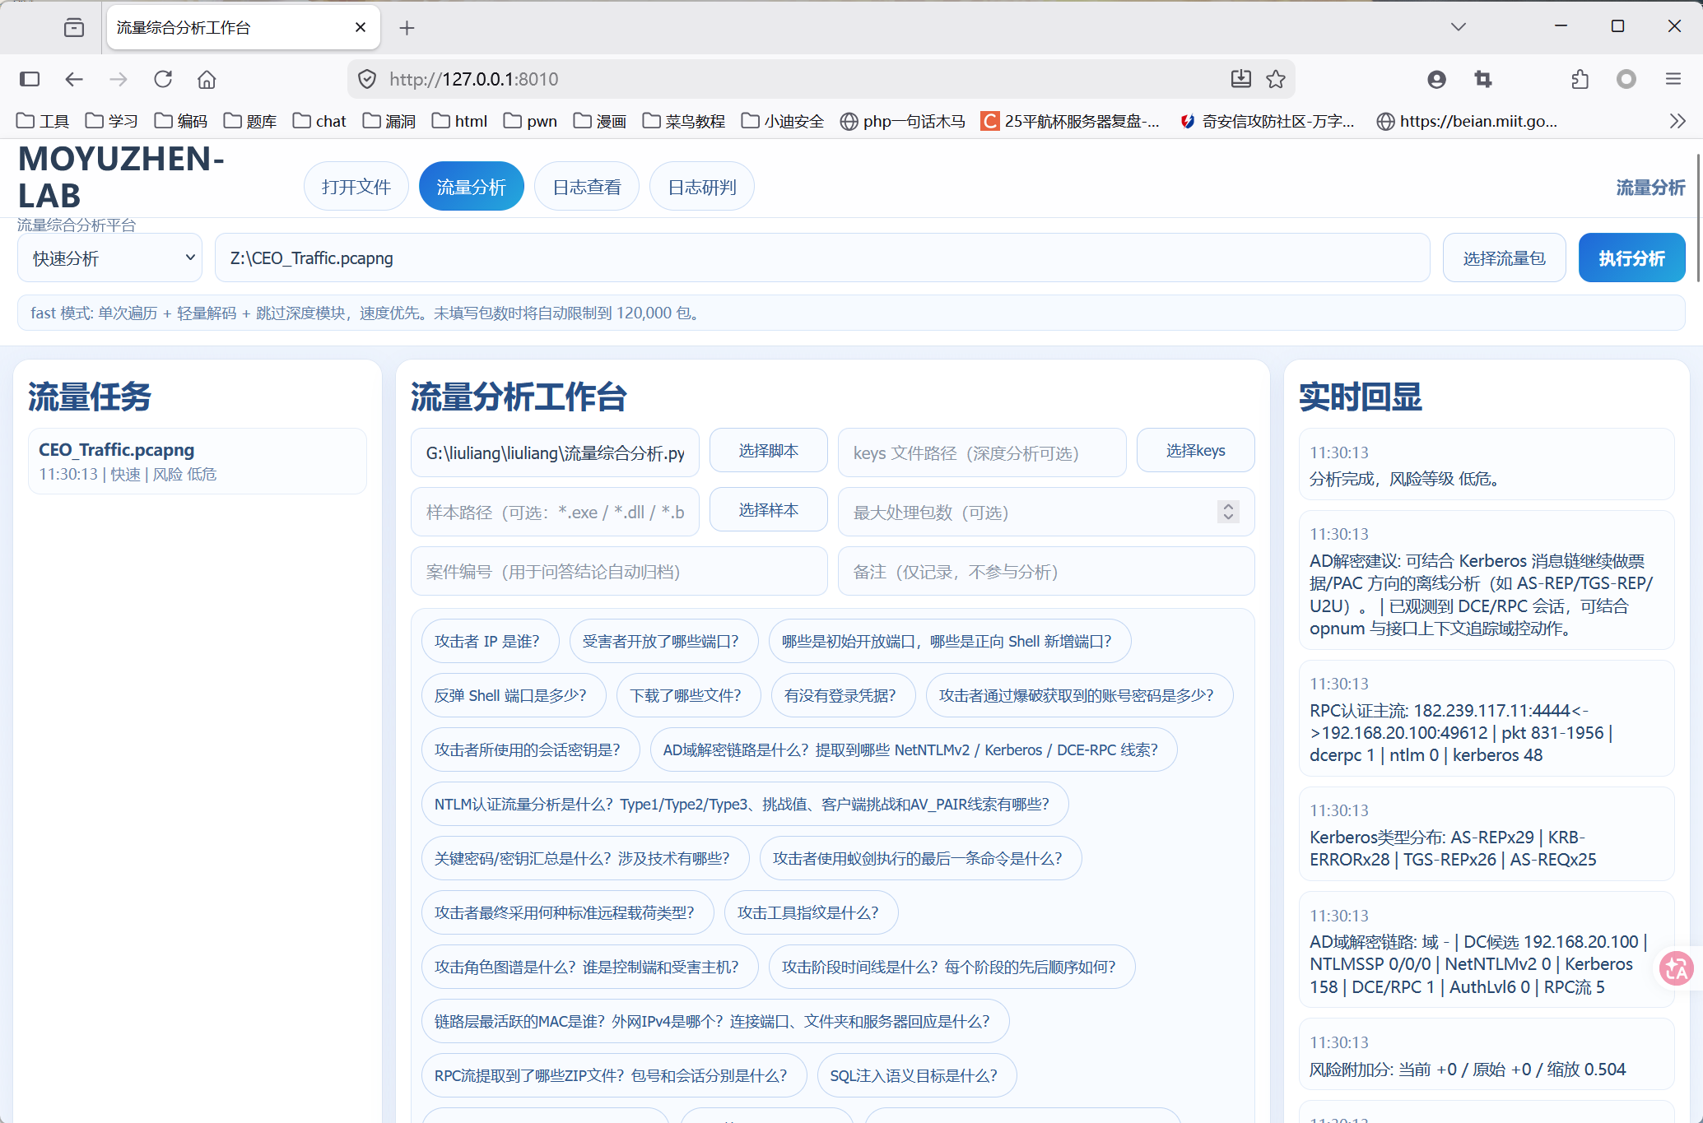
Task: Bookmark page with the star icon
Action: pos(1276,79)
